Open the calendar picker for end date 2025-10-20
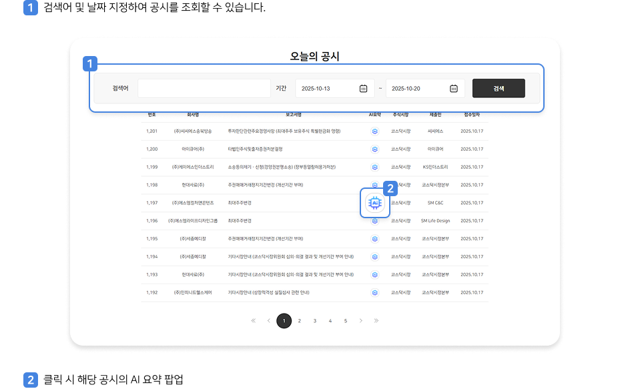Image resolution: width=624 pixels, height=391 pixels. tap(453, 88)
